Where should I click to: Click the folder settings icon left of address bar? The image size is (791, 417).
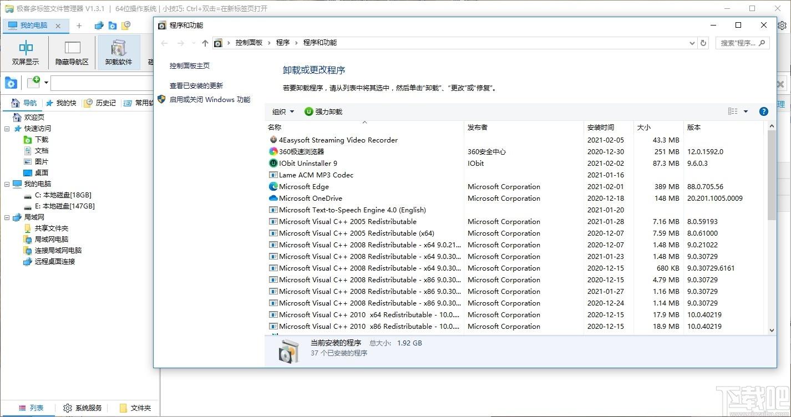coord(11,83)
